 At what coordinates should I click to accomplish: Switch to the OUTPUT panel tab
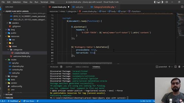(x=69, y=67)
